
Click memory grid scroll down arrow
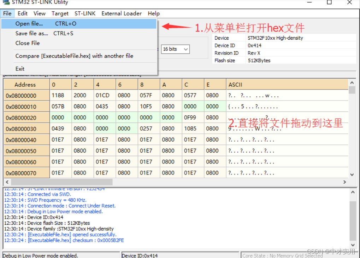[x=352, y=175]
